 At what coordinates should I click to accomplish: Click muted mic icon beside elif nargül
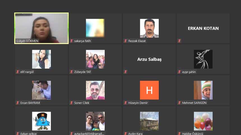[x=18, y=72]
